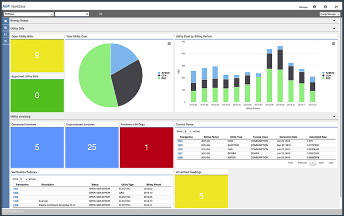Sort Current Rates by Generation Date column
The image size is (344, 216).
click(288, 137)
